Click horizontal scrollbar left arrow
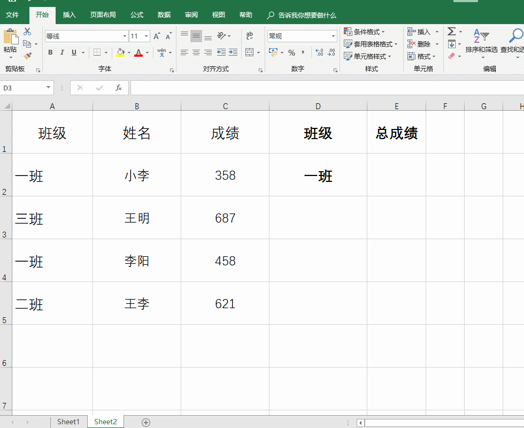Screen dimensions: 524x428 360,423
